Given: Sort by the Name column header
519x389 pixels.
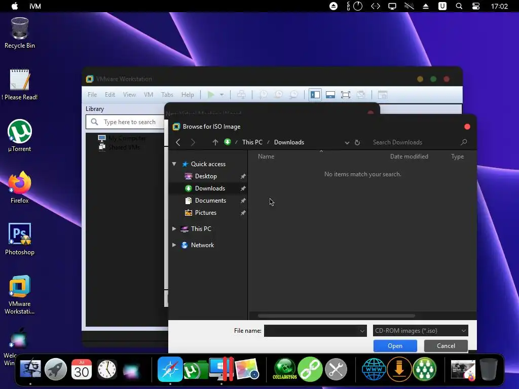Looking at the screenshot, I should coord(266,157).
